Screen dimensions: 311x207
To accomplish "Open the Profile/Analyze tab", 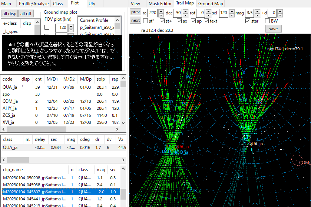I will [x=34, y=4].
